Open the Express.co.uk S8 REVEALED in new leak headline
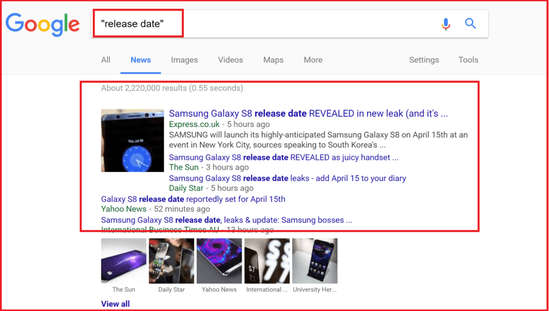Viewport: 549px width, 311px height. click(x=308, y=114)
